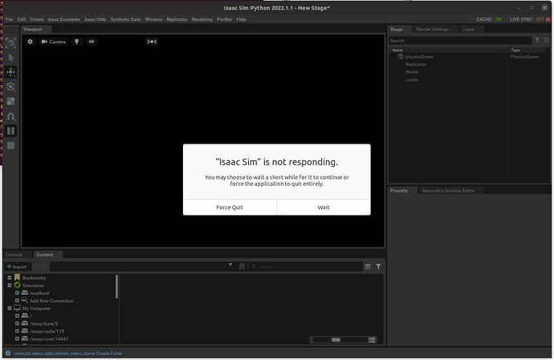554x360 pixels.
Task: Choose the Scale tool in toolbar
Action: (10, 101)
